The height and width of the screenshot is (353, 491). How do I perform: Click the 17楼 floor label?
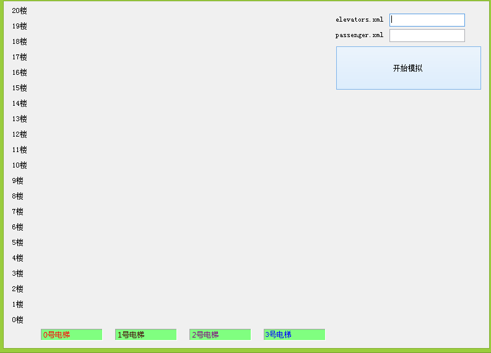point(19,57)
